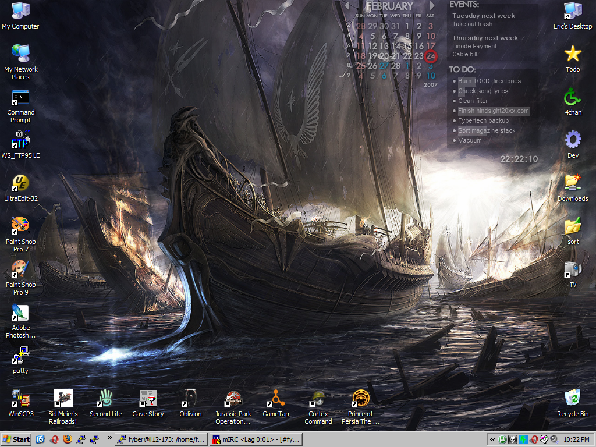Collapse the system tray with the chevron
Screen dimensions: 596x447
492,440
